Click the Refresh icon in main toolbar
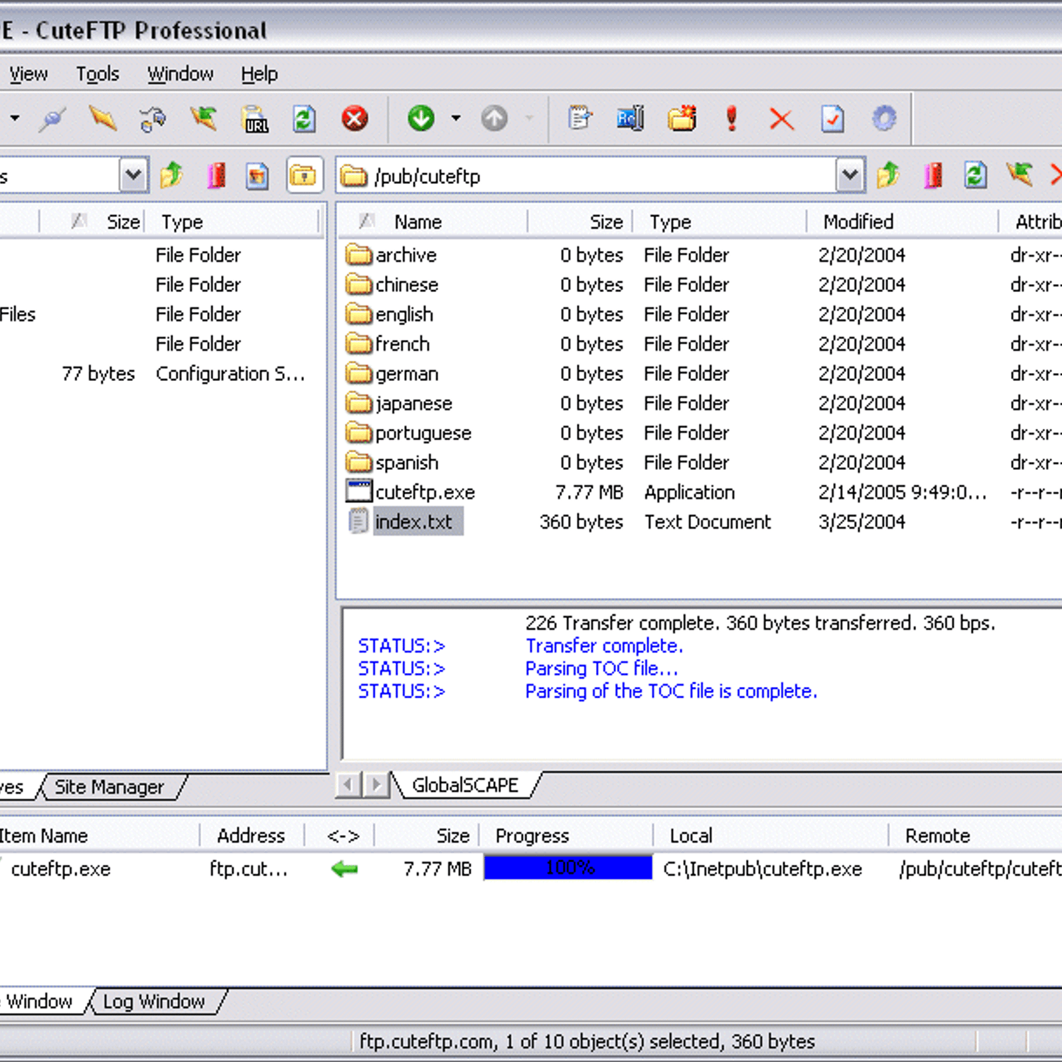The width and height of the screenshot is (1062, 1062). [x=305, y=119]
